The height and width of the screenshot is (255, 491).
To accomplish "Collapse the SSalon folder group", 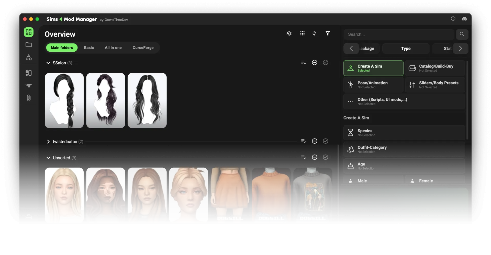I will click(x=48, y=63).
